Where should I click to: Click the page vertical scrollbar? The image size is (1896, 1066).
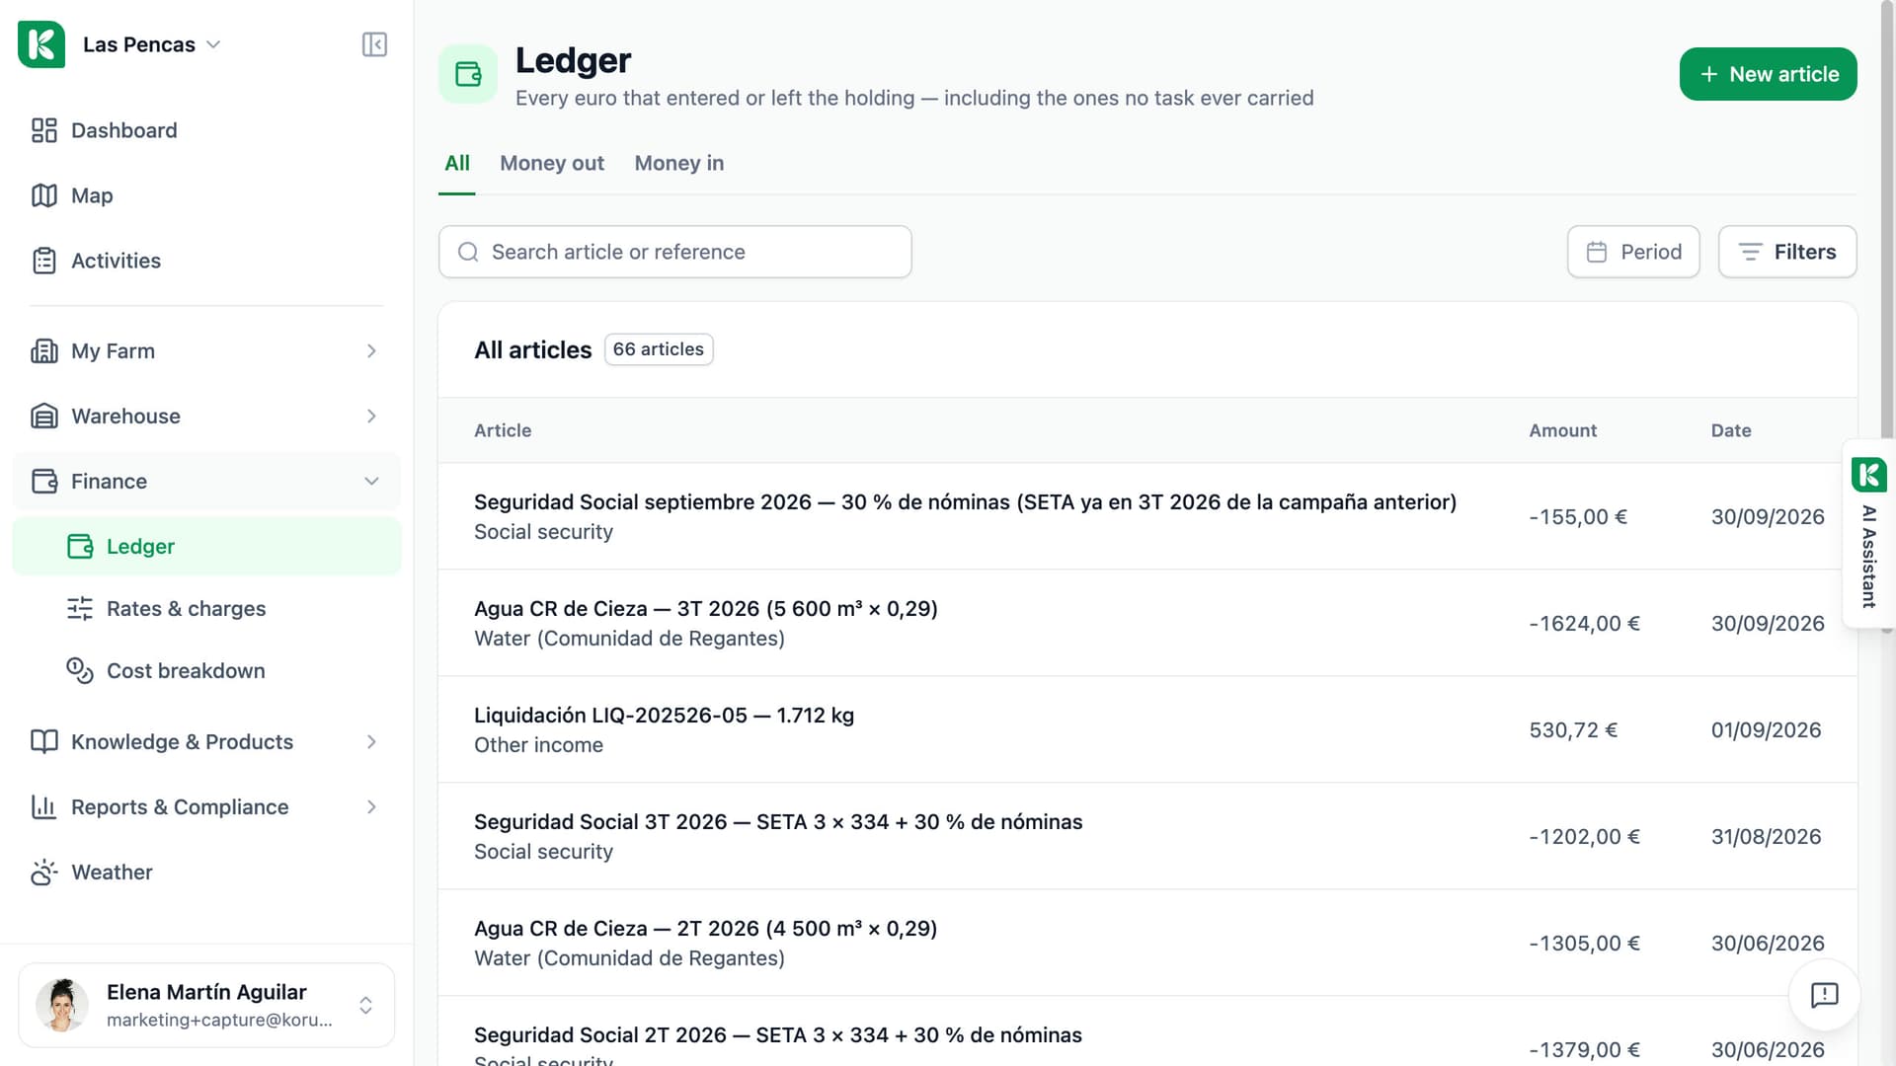pos(1887,316)
